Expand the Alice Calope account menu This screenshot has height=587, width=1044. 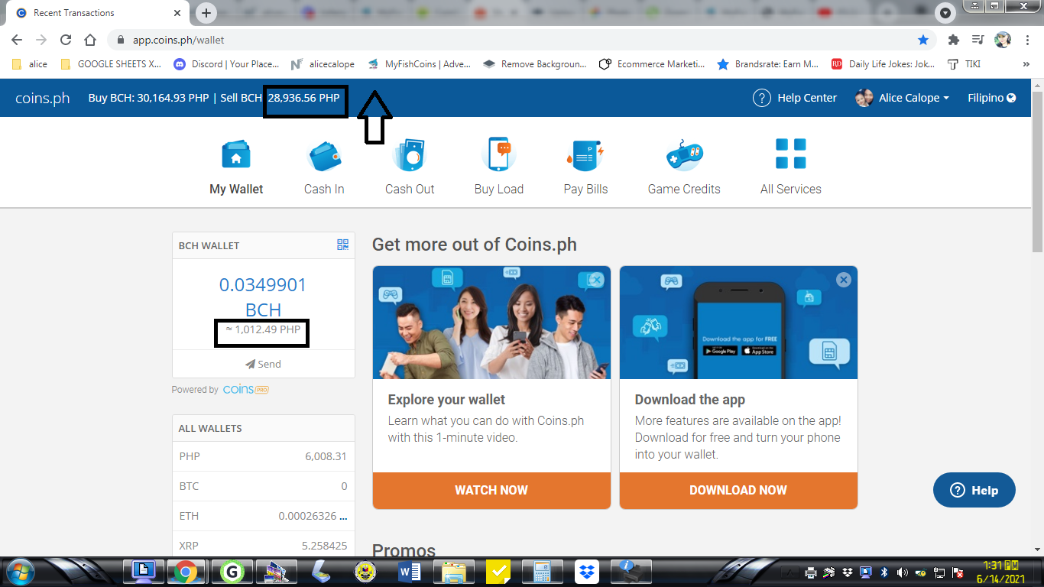[903, 98]
